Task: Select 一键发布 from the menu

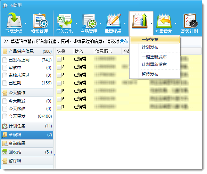Action: pyautogui.click(x=155, y=40)
